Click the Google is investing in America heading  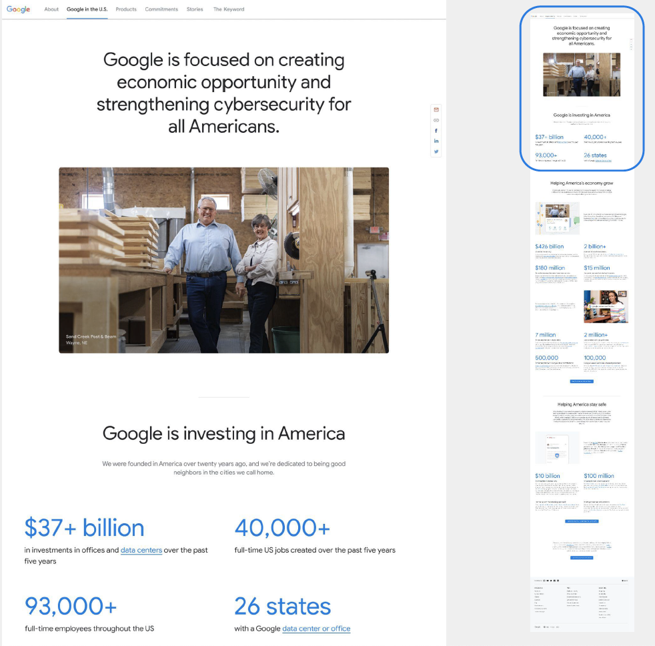(x=223, y=433)
